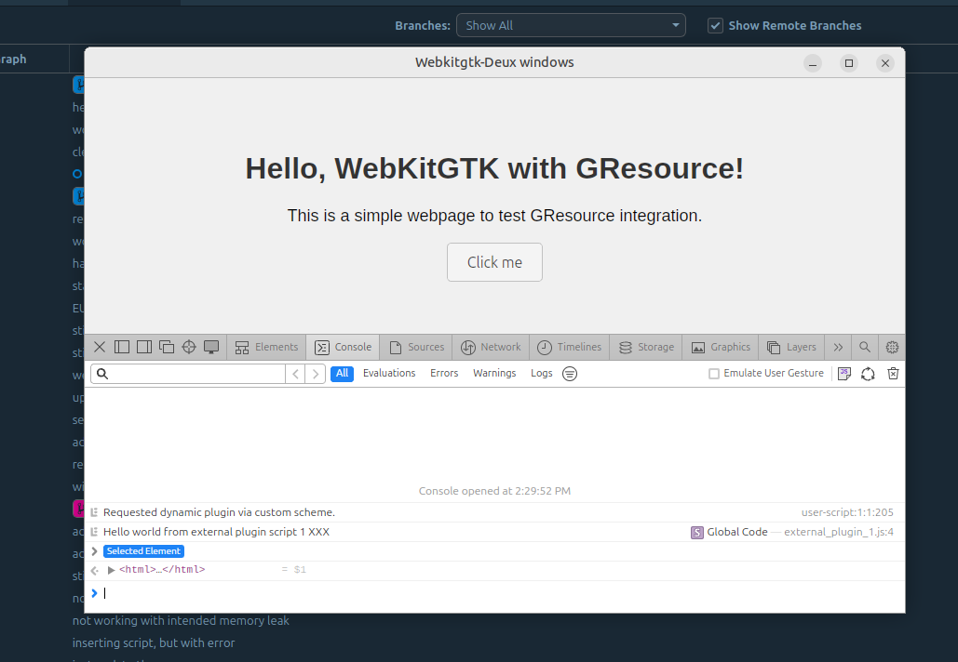The image size is (958, 662).
Task: Dock inspector to left side icon
Action: pos(122,347)
